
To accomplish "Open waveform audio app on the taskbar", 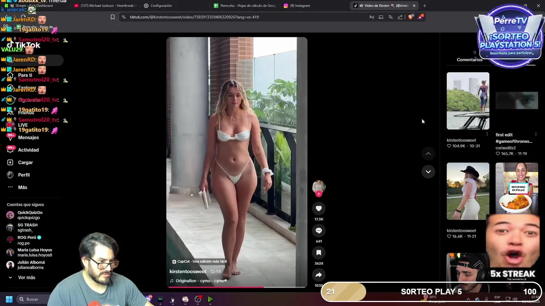I will pos(160,299).
